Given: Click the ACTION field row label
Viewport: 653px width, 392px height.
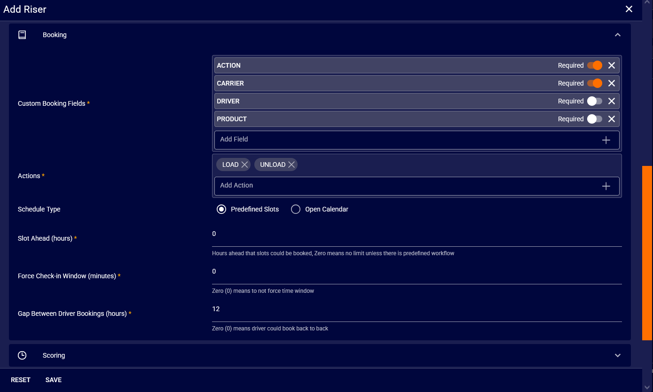Looking at the screenshot, I should 228,65.
